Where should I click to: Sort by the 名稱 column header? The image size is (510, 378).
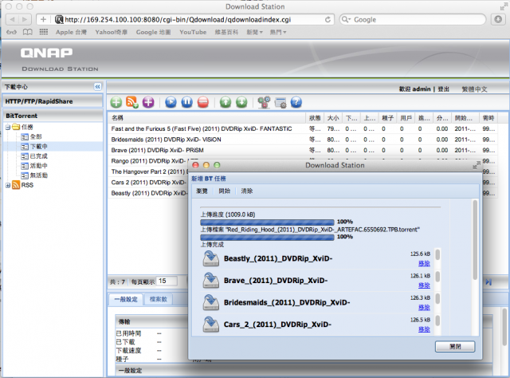[x=207, y=118]
